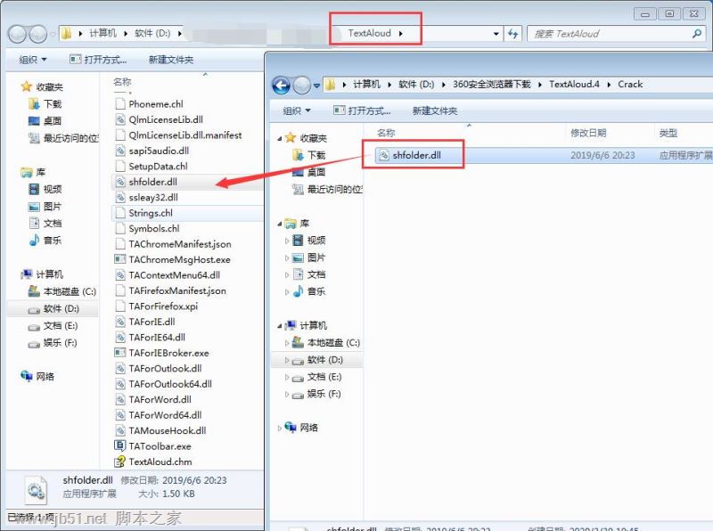Click the TAForIEBroker.exe file icon
Screen dimensions: 713x531
point(120,353)
